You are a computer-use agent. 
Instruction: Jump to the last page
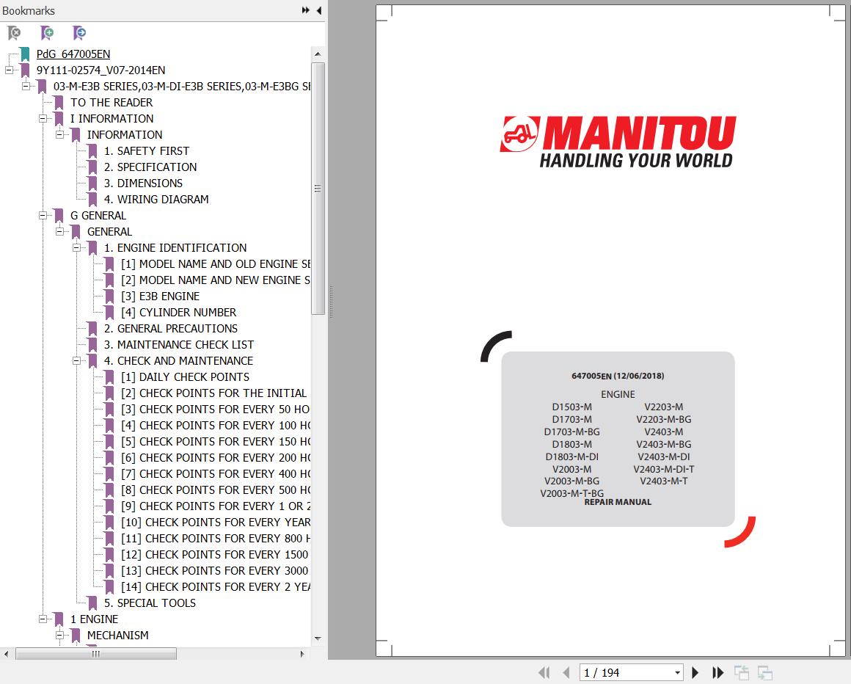coord(717,672)
